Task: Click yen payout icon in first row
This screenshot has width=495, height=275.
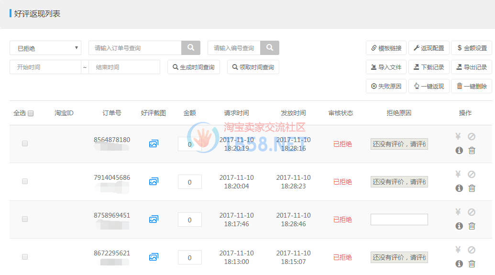Action: pos(458,137)
